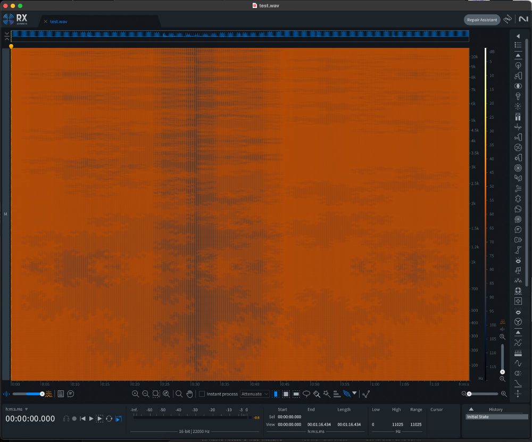Open the Music Rebalance module

(x=518, y=270)
